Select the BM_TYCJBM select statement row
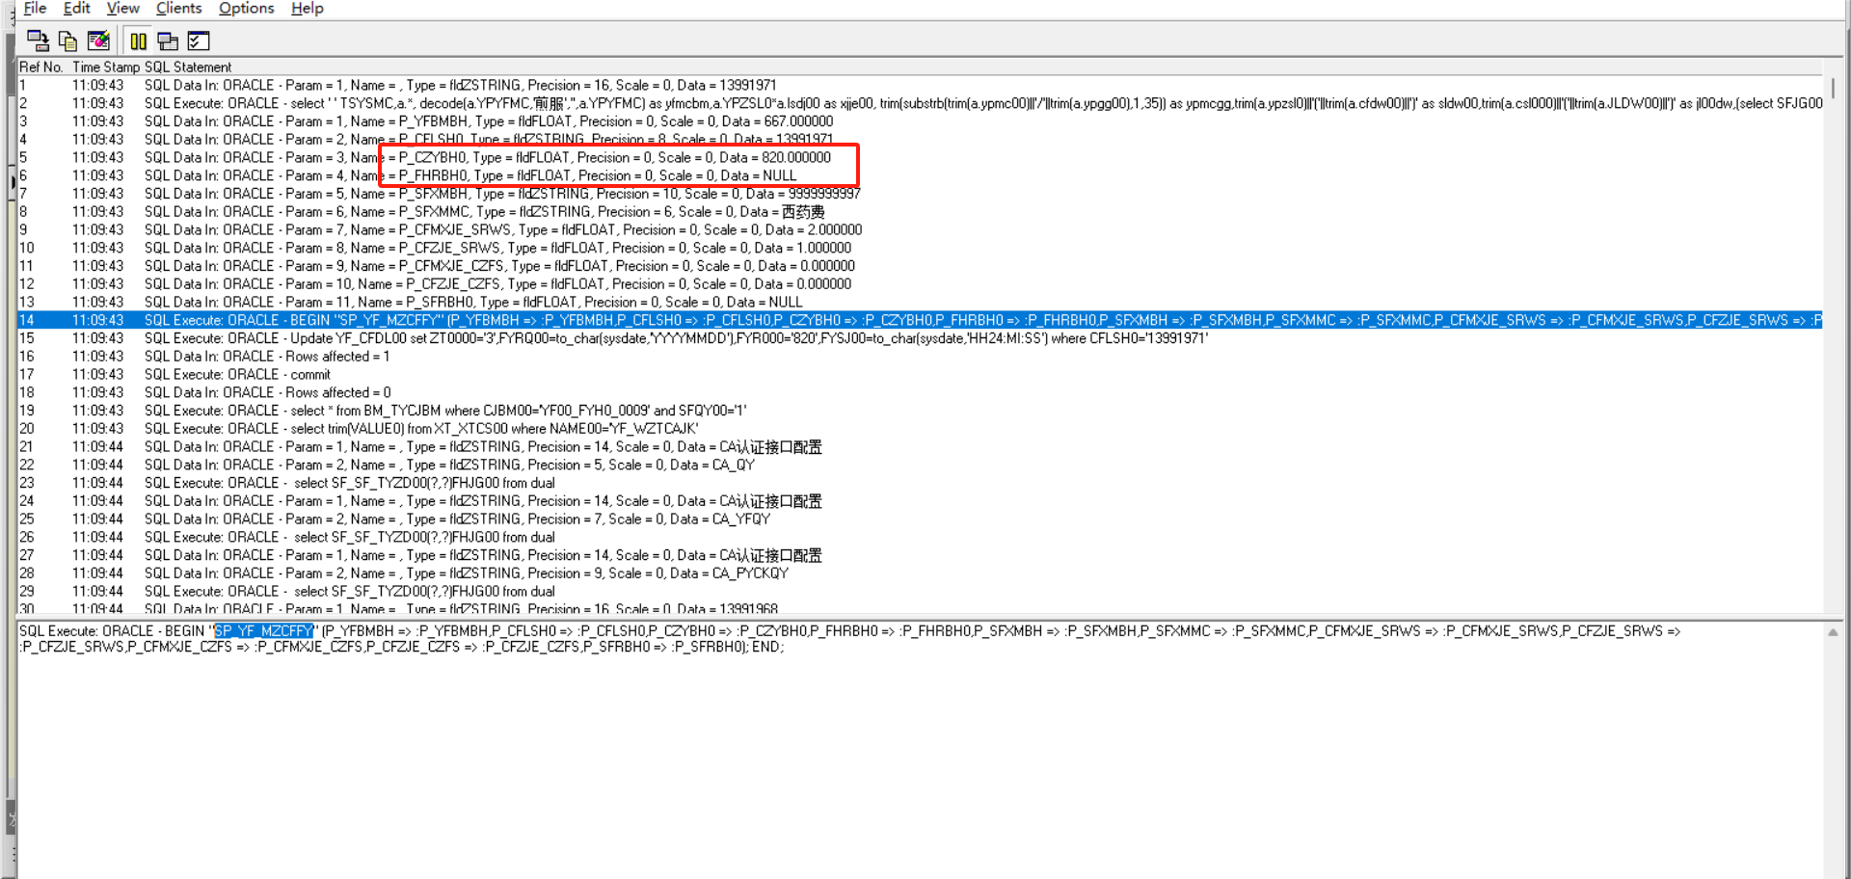The height and width of the screenshot is (879, 1851). pos(920,411)
